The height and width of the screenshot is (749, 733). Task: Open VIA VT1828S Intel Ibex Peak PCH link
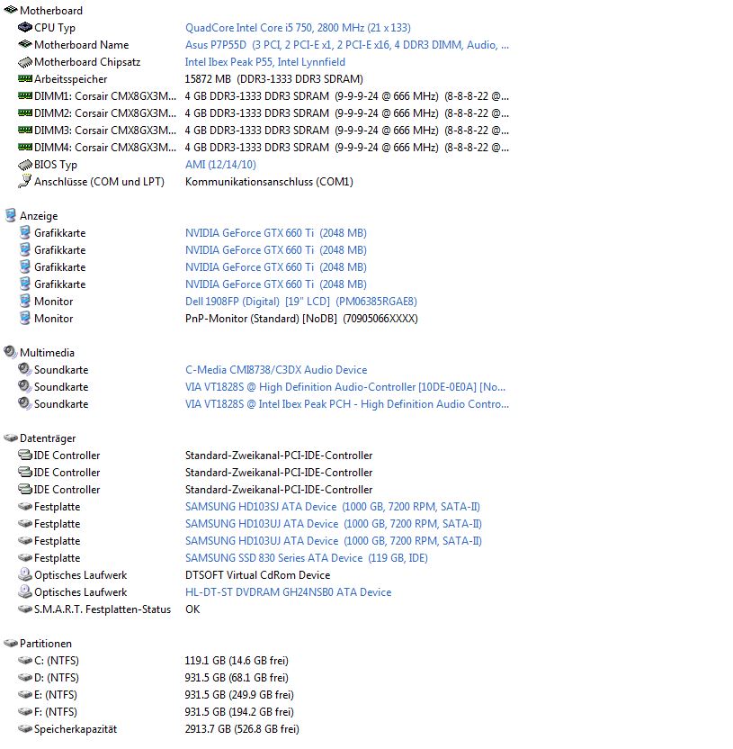(347, 404)
